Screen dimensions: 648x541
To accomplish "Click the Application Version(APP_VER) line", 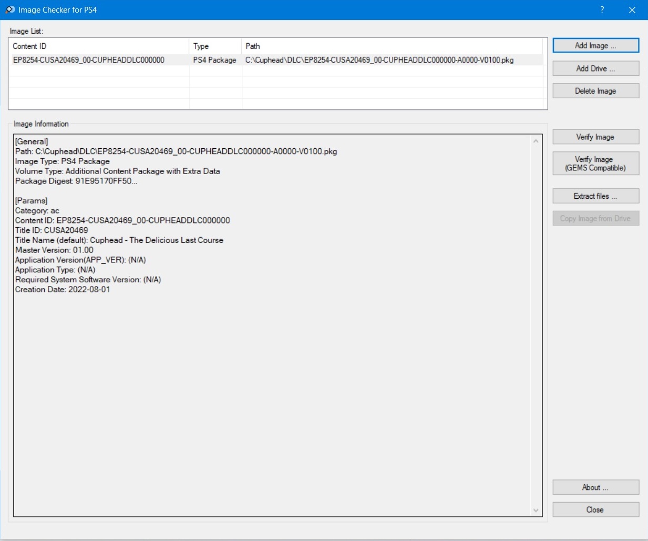I will [x=80, y=260].
